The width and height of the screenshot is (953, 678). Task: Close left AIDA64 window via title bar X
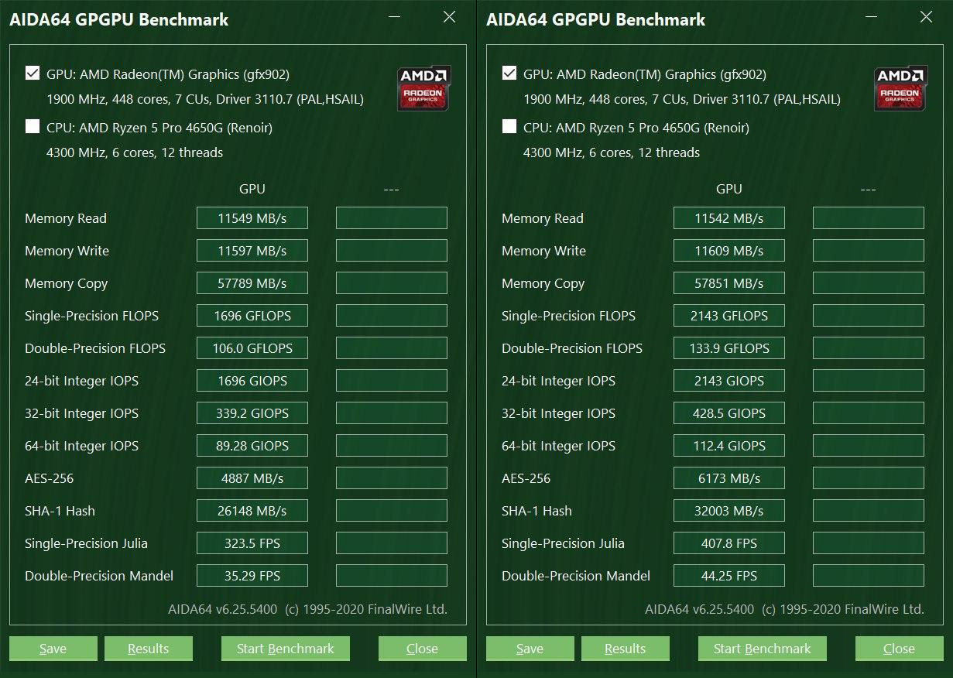[449, 17]
